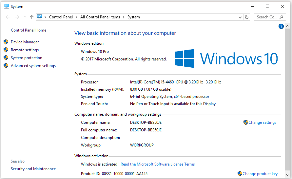Click the Pen and Touch value text
This screenshot has height=179, width=292.
point(173,104)
